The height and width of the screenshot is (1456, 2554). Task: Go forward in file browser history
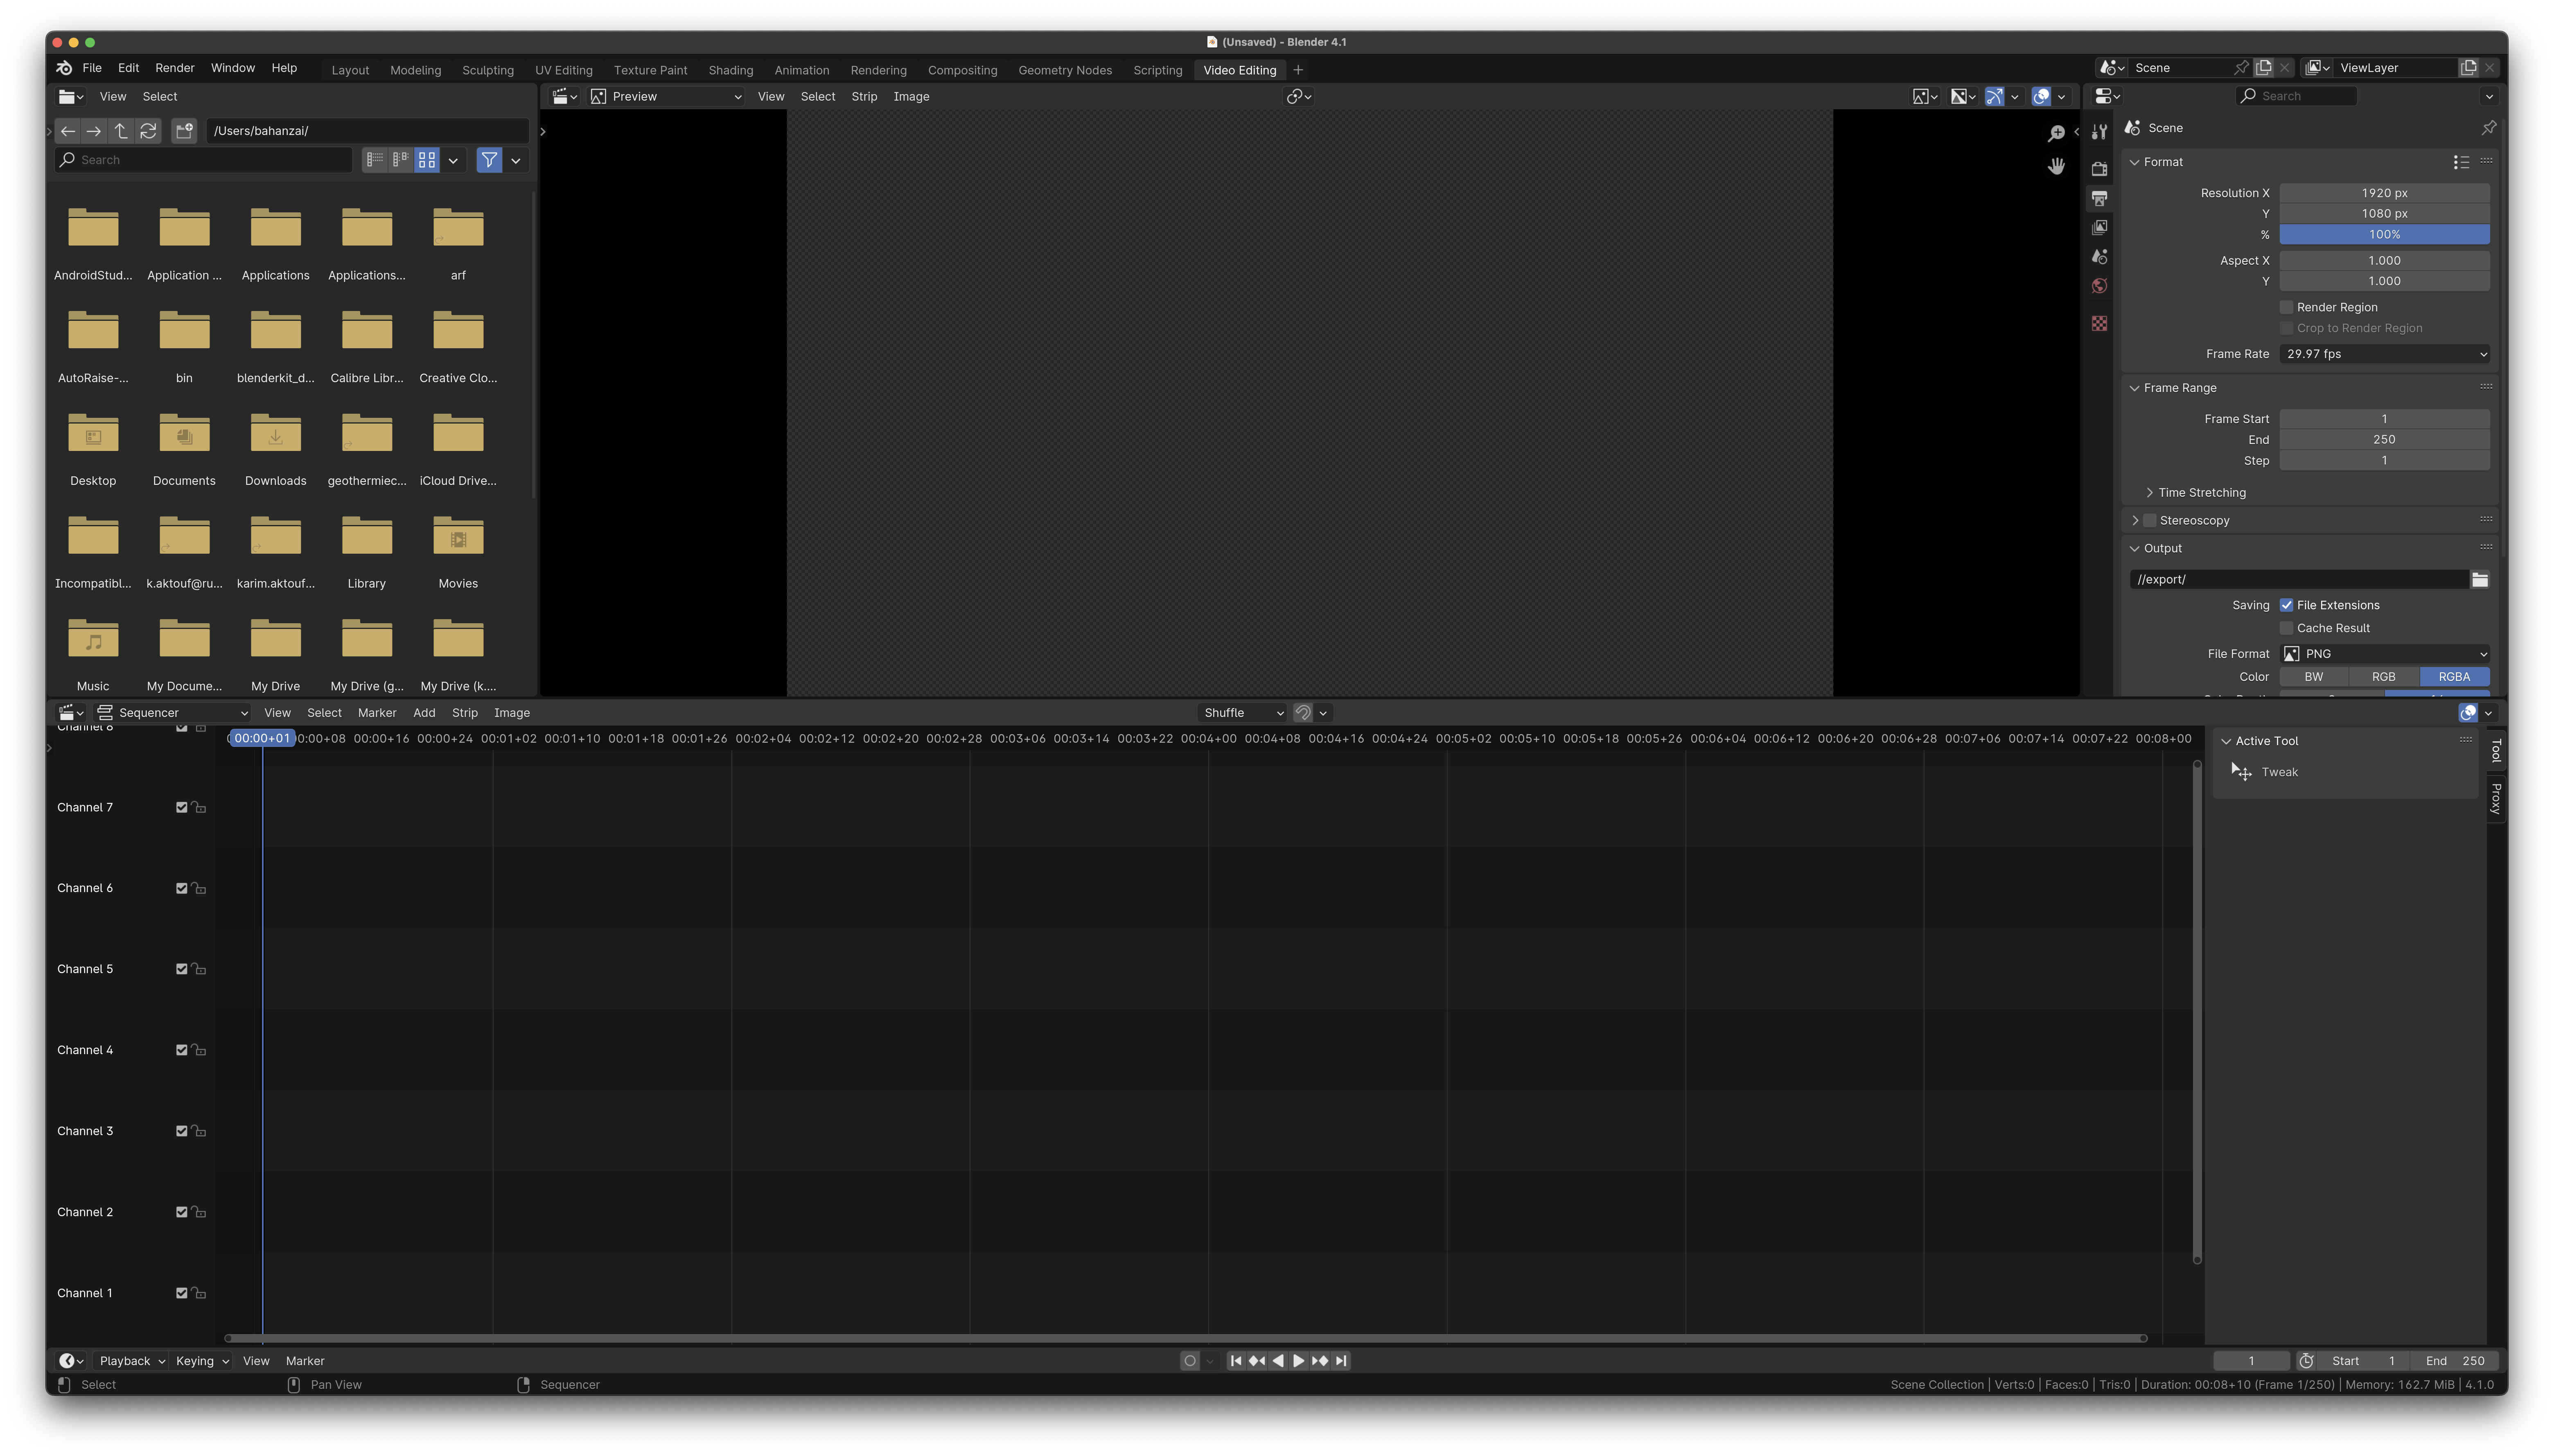[x=94, y=131]
